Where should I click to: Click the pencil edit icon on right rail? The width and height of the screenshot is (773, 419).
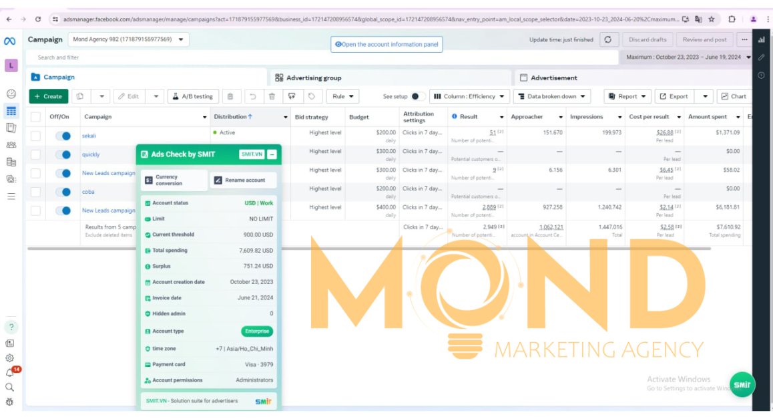pos(762,57)
